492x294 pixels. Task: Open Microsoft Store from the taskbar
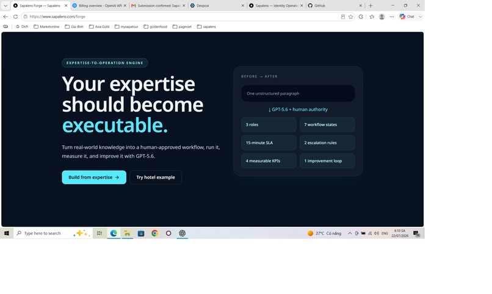click(x=141, y=233)
